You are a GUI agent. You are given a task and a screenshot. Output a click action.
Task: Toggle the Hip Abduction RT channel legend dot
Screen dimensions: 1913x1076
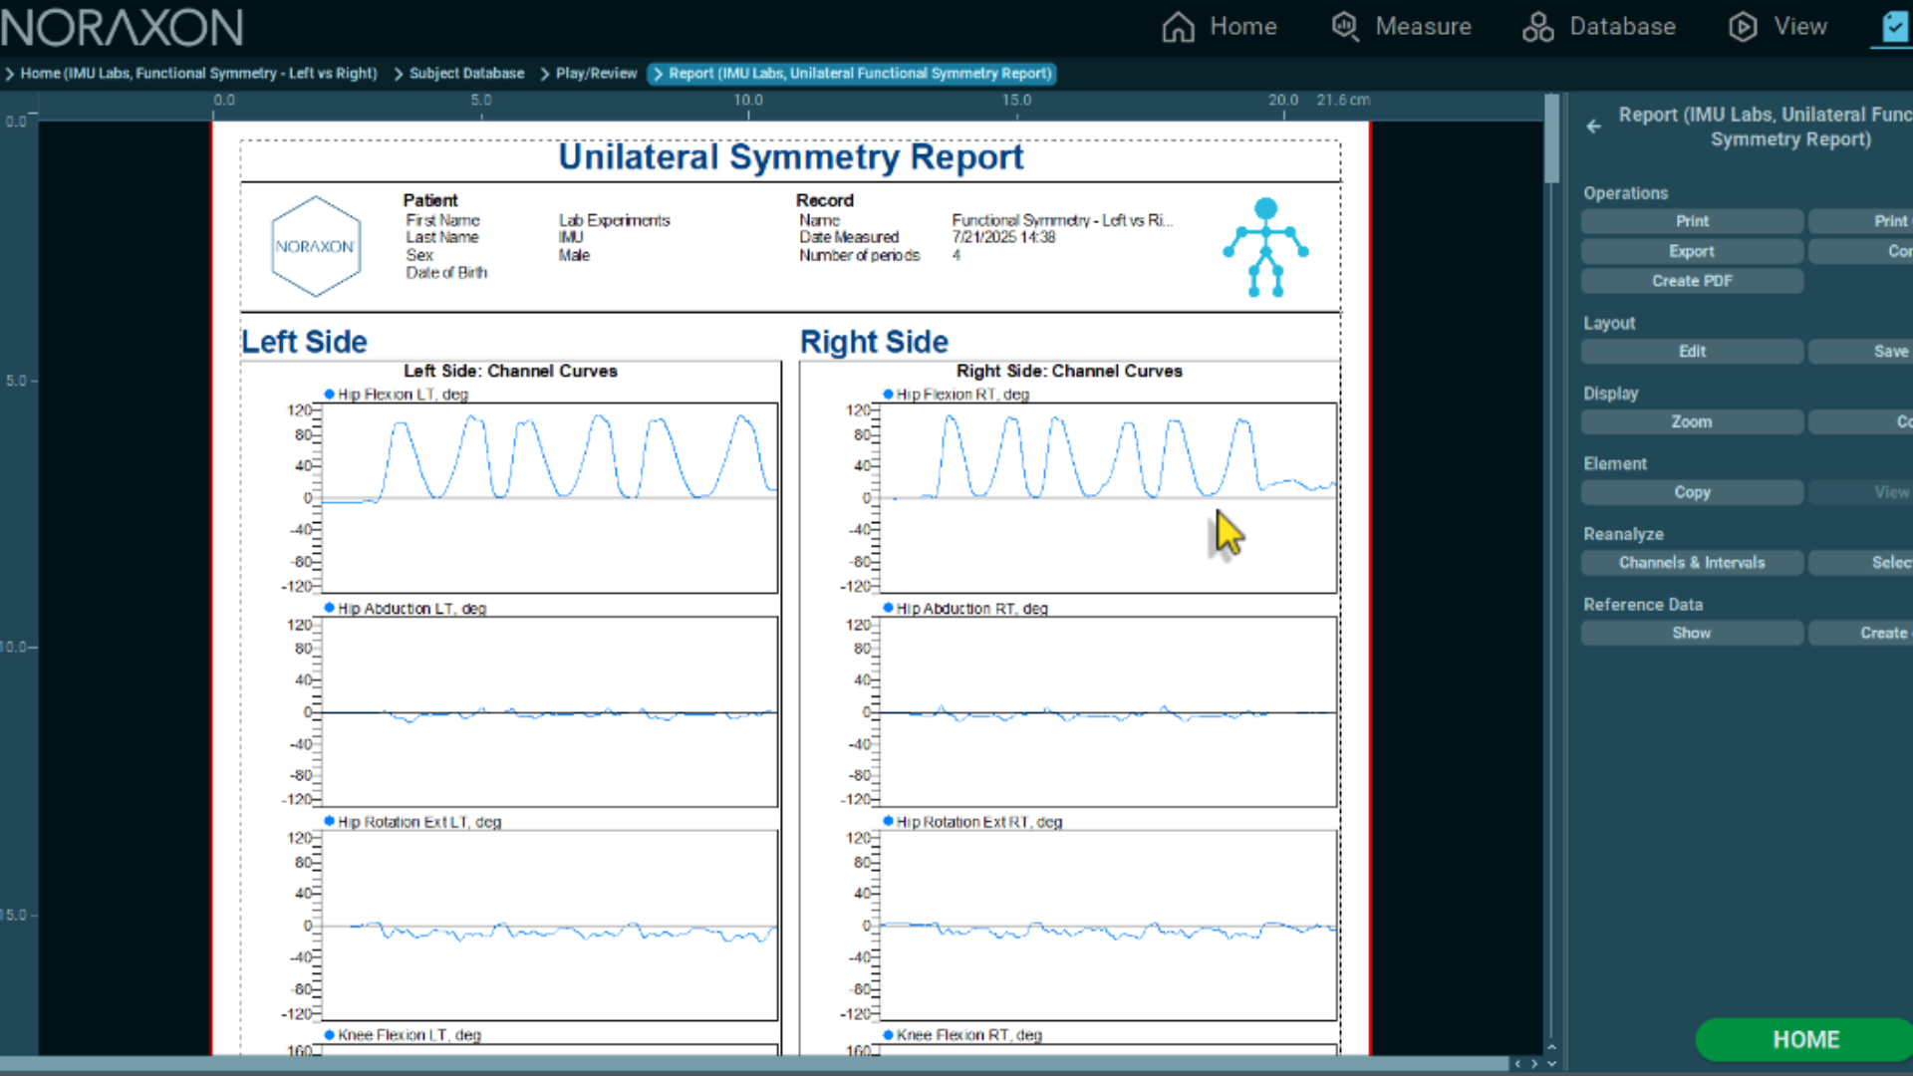888,608
